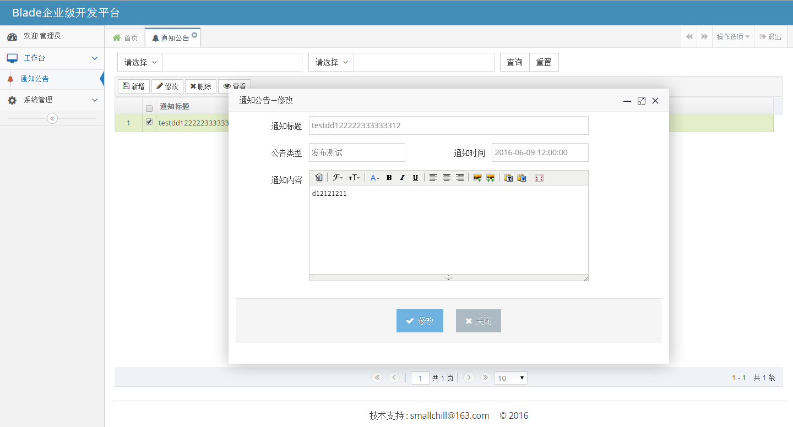This screenshot has height=427, width=793.
Task: Click the 新增 toolbar button
Action: (134, 86)
